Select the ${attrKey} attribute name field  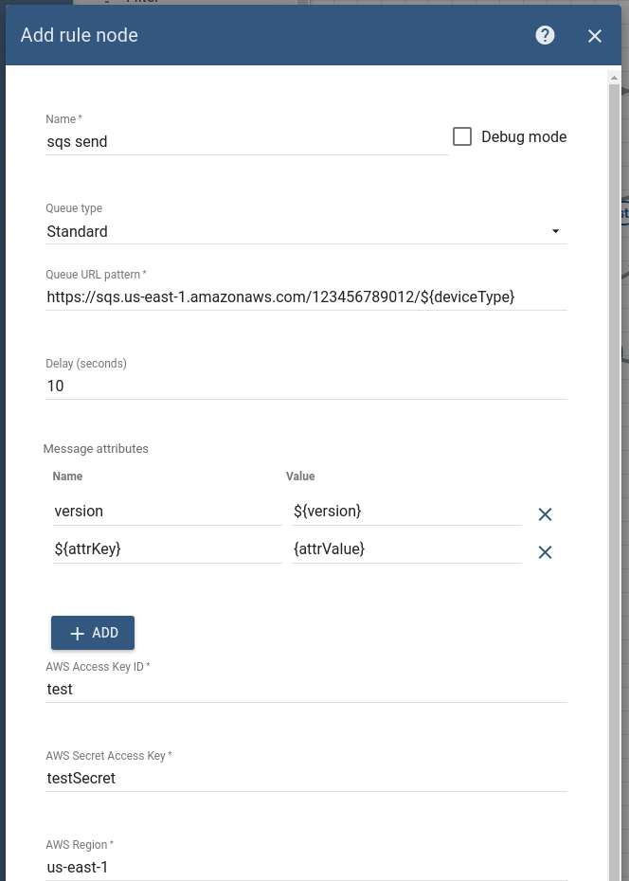[167, 549]
